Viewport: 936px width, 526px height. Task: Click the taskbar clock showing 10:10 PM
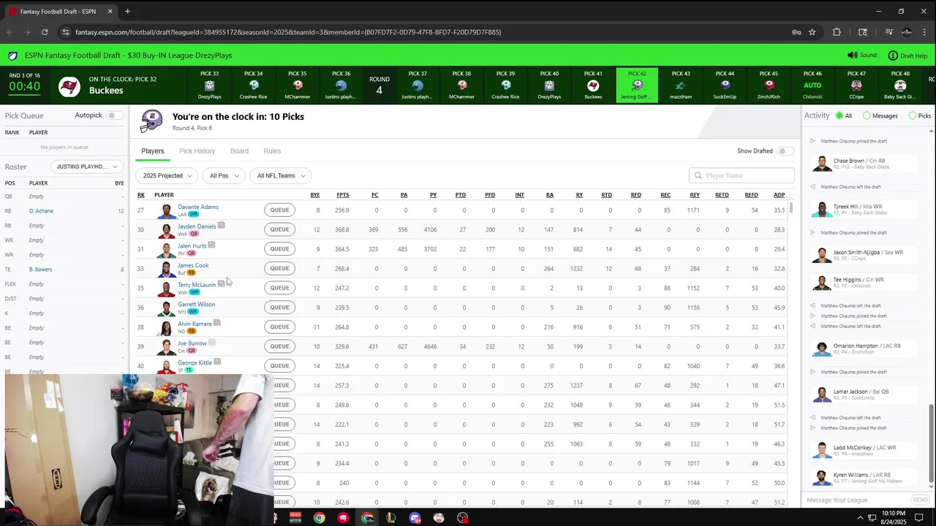[x=893, y=518]
